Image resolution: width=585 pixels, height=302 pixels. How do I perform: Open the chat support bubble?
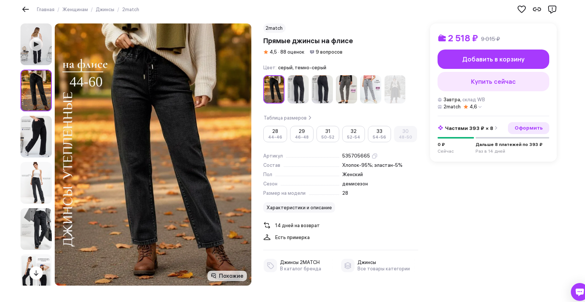point(579,292)
